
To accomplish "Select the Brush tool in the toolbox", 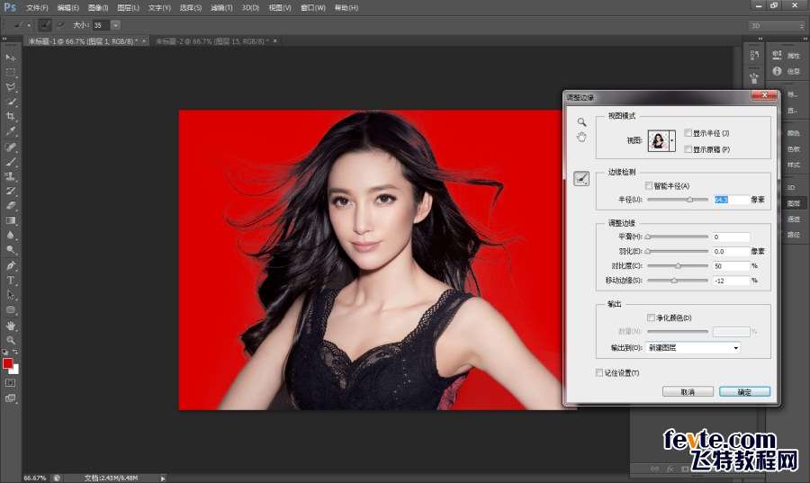I will pyautogui.click(x=10, y=162).
